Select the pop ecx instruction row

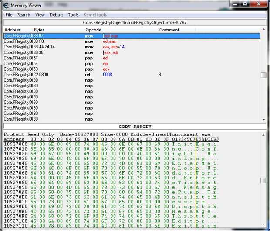[x=132, y=69]
